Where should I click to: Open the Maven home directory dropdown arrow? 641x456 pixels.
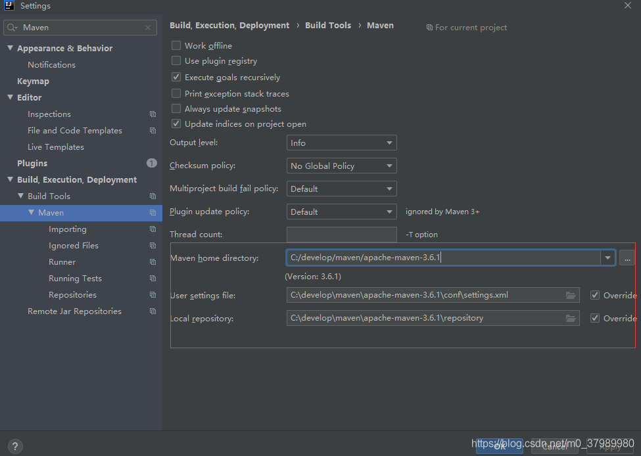pos(607,258)
